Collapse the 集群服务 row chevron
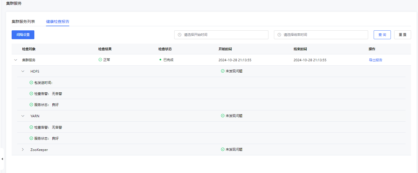This screenshot has height=173, width=418. point(16,60)
